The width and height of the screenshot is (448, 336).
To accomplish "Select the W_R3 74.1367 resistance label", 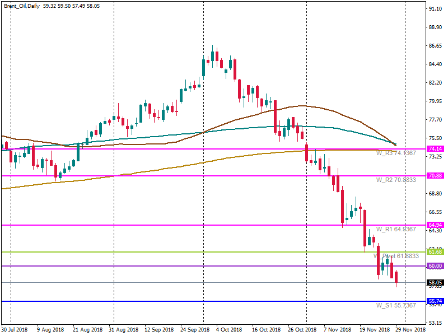I will coord(395,153).
